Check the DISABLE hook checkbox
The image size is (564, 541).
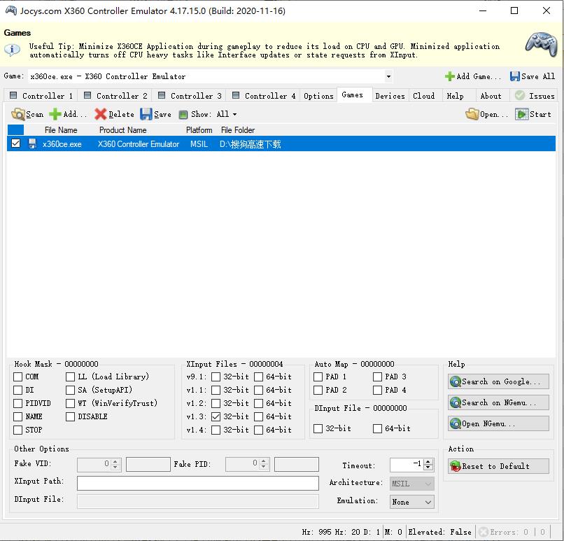point(70,416)
